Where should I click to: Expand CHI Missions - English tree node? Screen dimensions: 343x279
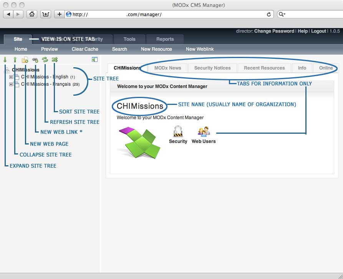[x=11, y=77]
